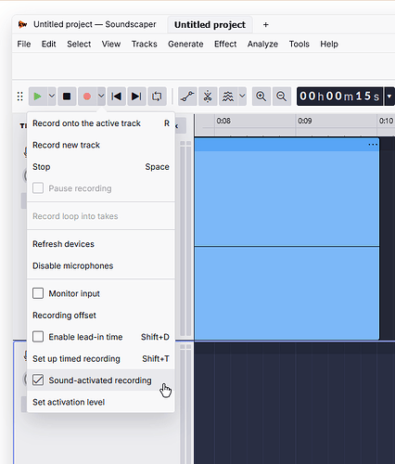The width and height of the screenshot is (395, 464).
Task: Select the spectral waves tool icon
Action: click(228, 97)
